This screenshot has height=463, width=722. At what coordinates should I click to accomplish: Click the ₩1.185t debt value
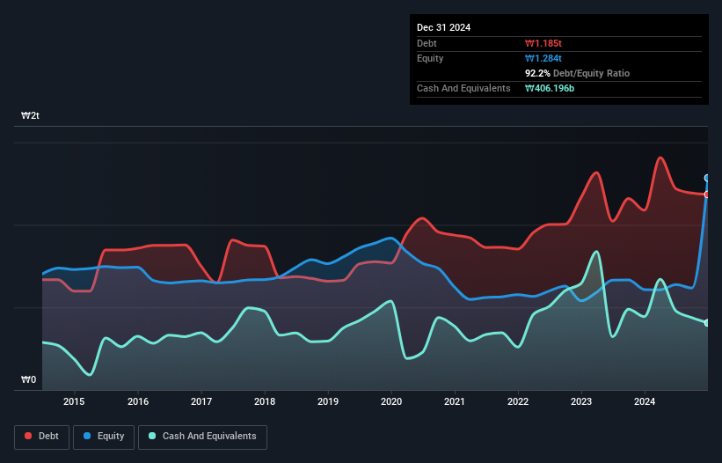[543, 43]
